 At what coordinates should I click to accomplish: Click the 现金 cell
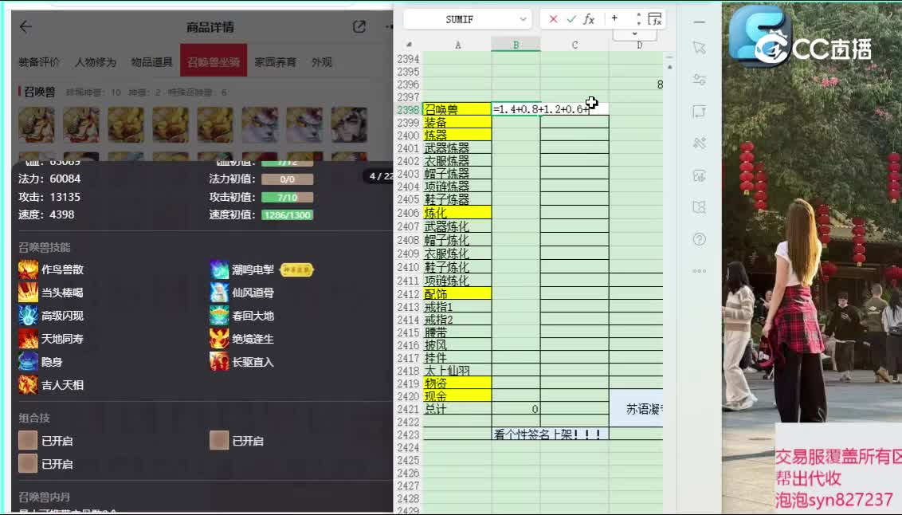(x=457, y=396)
